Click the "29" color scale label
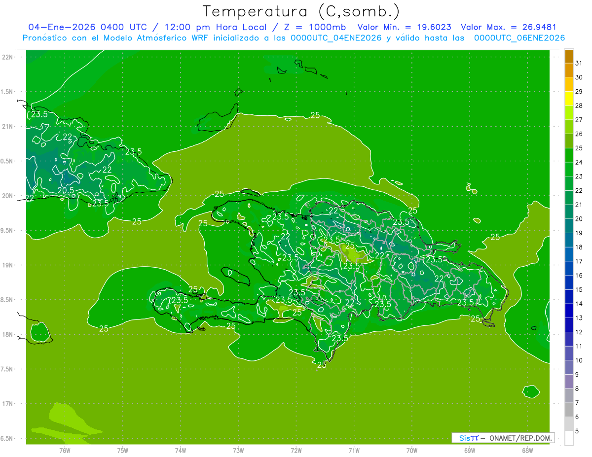 (579, 92)
